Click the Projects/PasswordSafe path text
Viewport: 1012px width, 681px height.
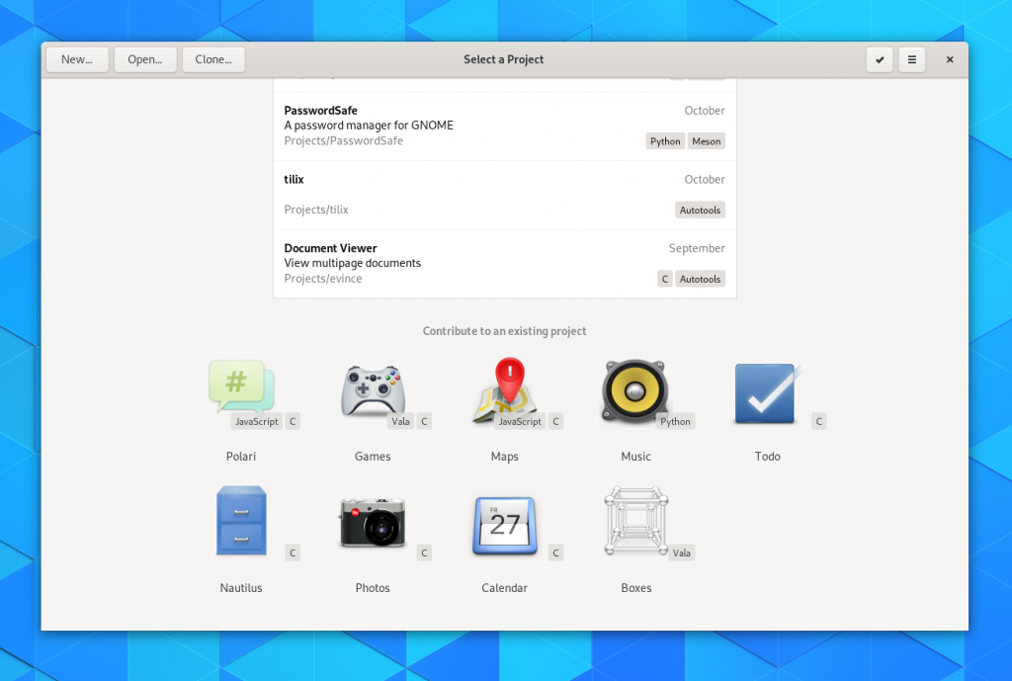(x=343, y=140)
